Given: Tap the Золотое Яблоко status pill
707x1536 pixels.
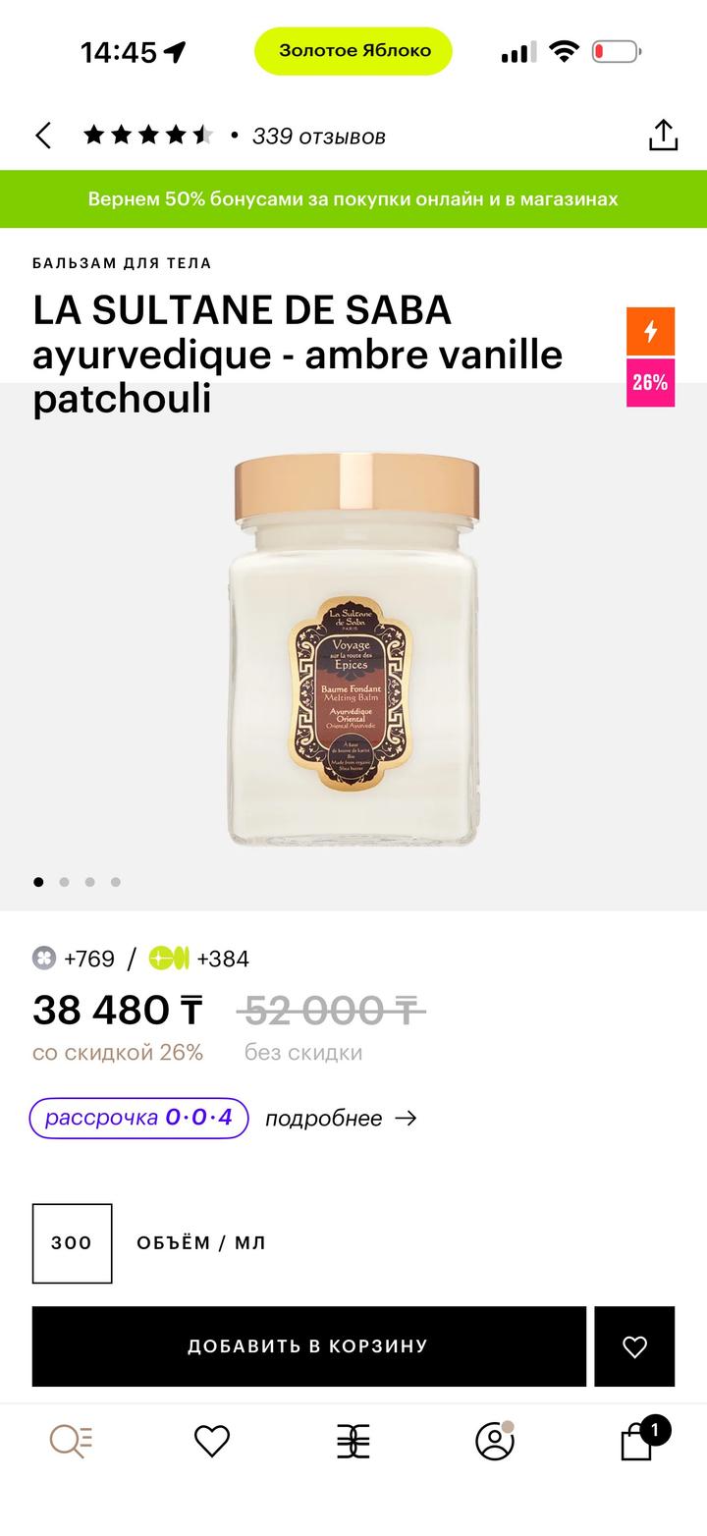Looking at the screenshot, I should [x=353, y=51].
